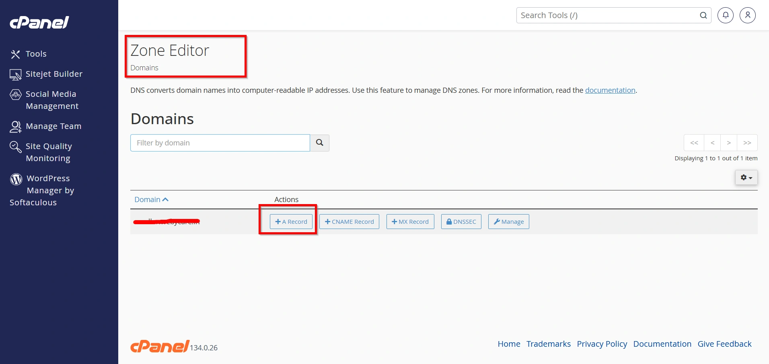Open Manage Team in the sidebar
Image resolution: width=769 pixels, height=364 pixels.
[x=45, y=126]
